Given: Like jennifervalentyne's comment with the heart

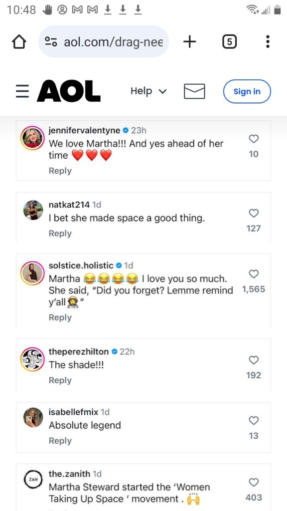Looking at the screenshot, I should coord(254,139).
